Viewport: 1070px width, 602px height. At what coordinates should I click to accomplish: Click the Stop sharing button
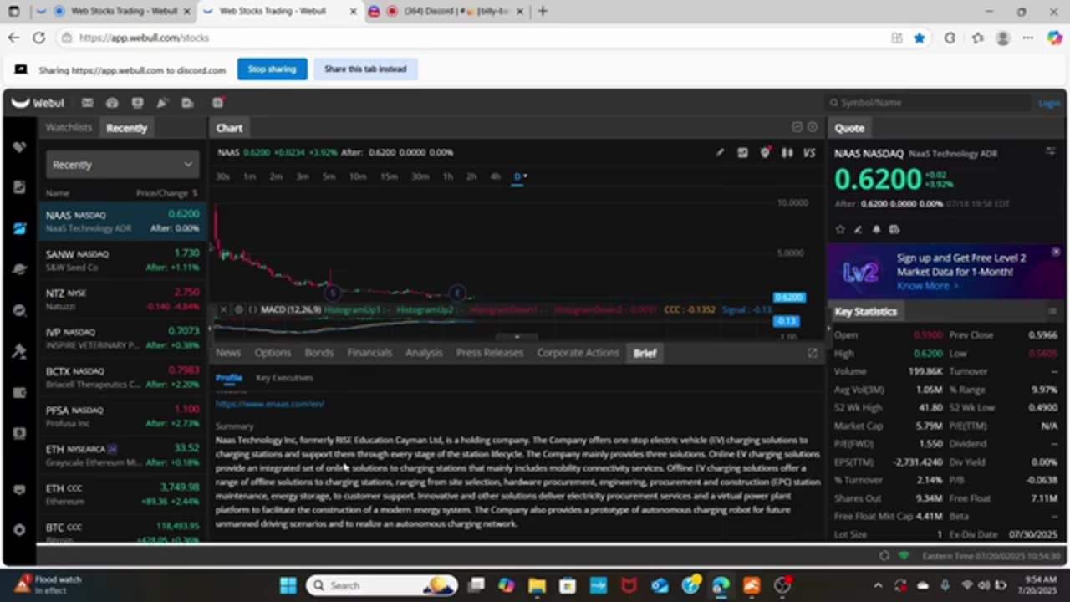272,69
